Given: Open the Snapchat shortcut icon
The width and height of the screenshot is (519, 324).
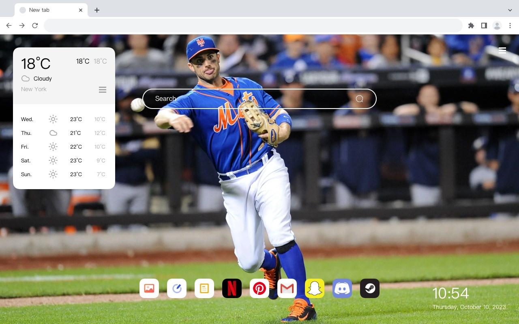Looking at the screenshot, I should (x=315, y=288).
